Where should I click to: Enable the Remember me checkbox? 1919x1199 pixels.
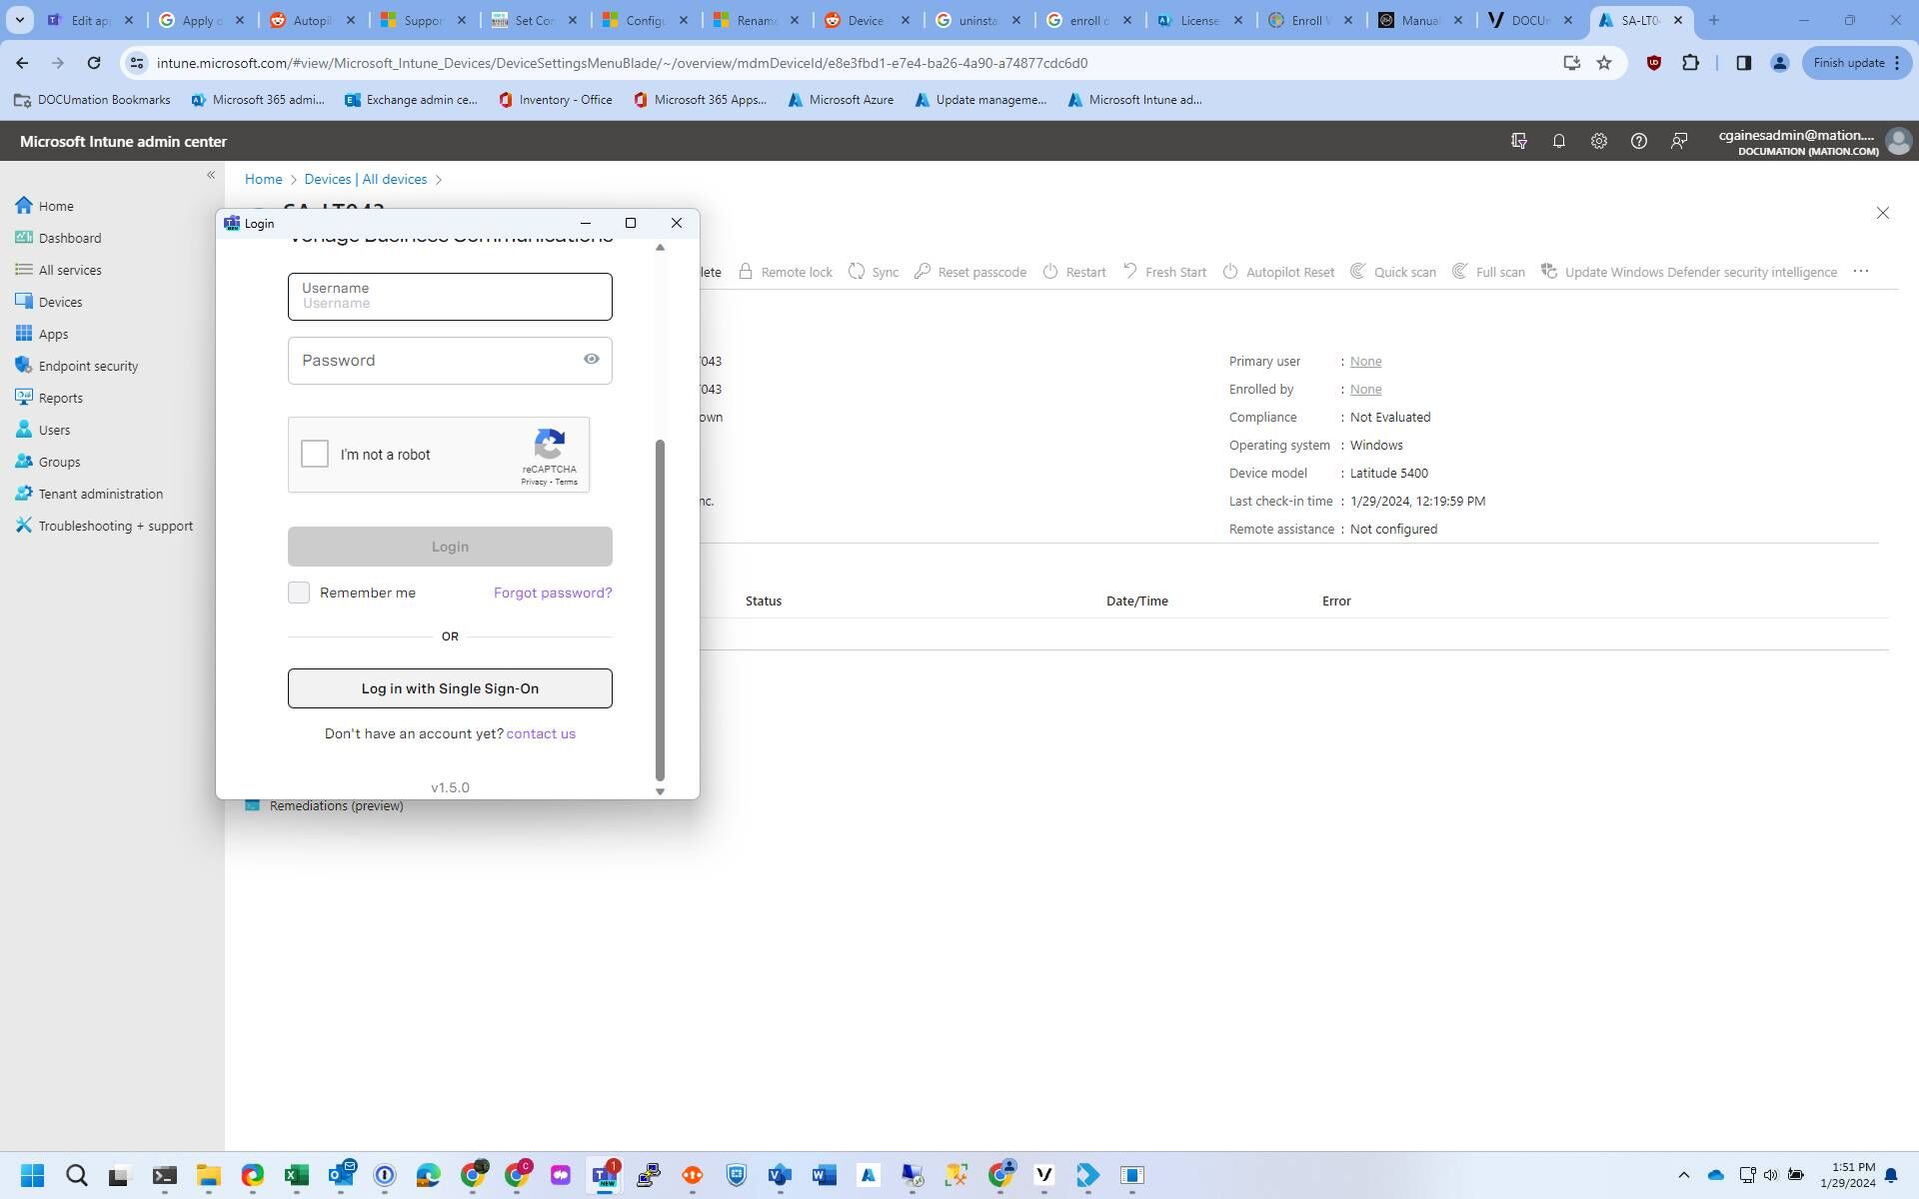coord(299,593)
